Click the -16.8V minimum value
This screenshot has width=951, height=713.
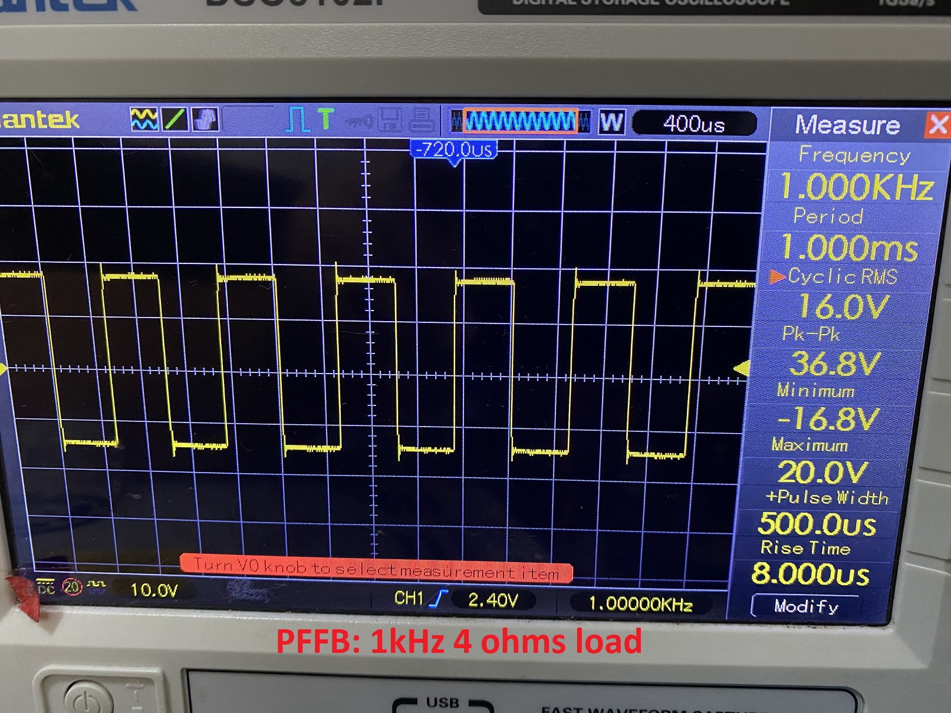point(828,419)
